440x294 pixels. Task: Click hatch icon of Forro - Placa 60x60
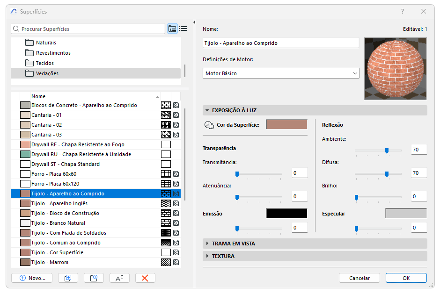click(166, 174)
